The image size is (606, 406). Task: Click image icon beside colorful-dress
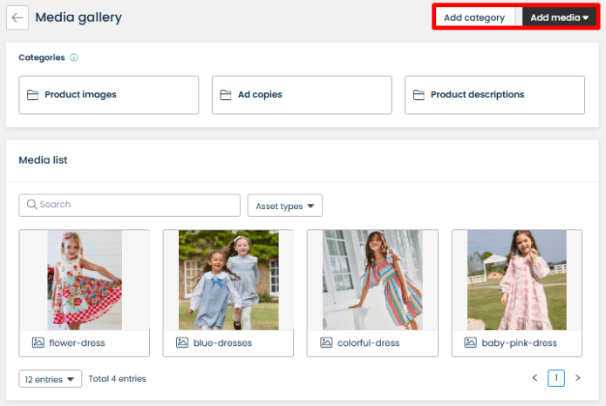[326, 343]
